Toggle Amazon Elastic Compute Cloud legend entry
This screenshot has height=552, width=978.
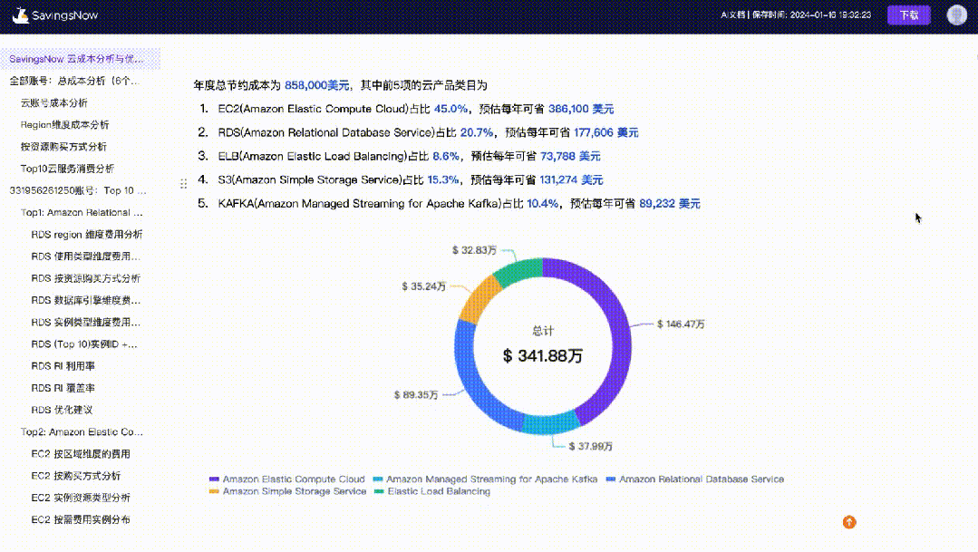(287, 479)
